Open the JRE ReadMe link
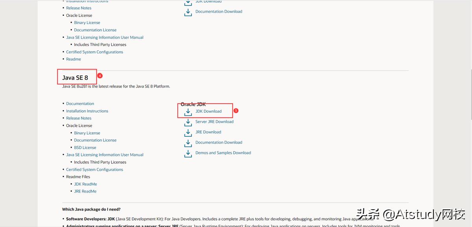This screenshot has height=227, width=472. click(85, 191)
